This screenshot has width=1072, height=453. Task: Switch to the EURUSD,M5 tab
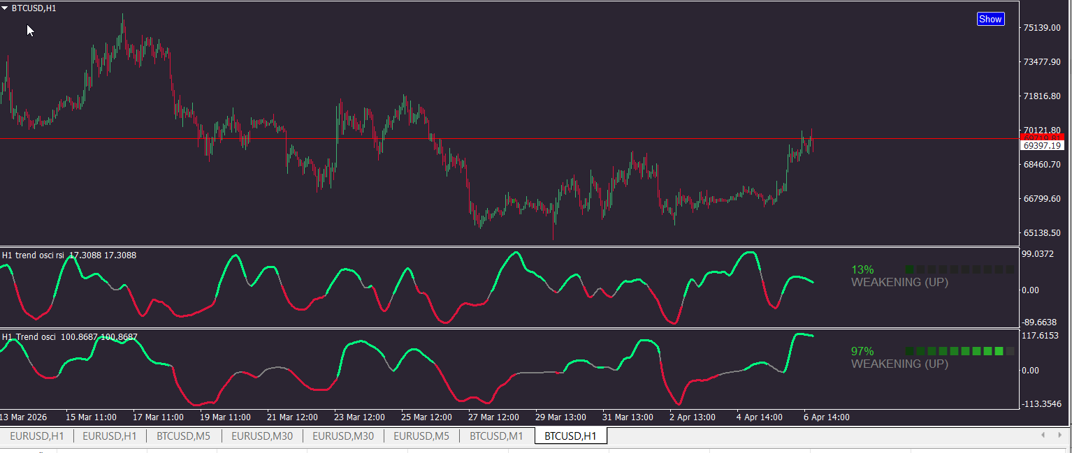pos(421,436)
